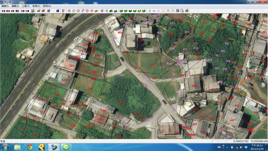Click the red plus zoom-in tool
The image size is (268, 151).
click(69, 11)
